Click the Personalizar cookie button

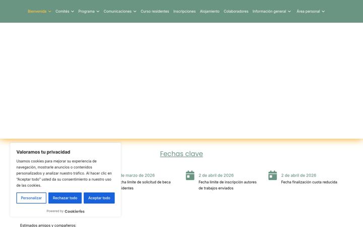tap(31, 198)
